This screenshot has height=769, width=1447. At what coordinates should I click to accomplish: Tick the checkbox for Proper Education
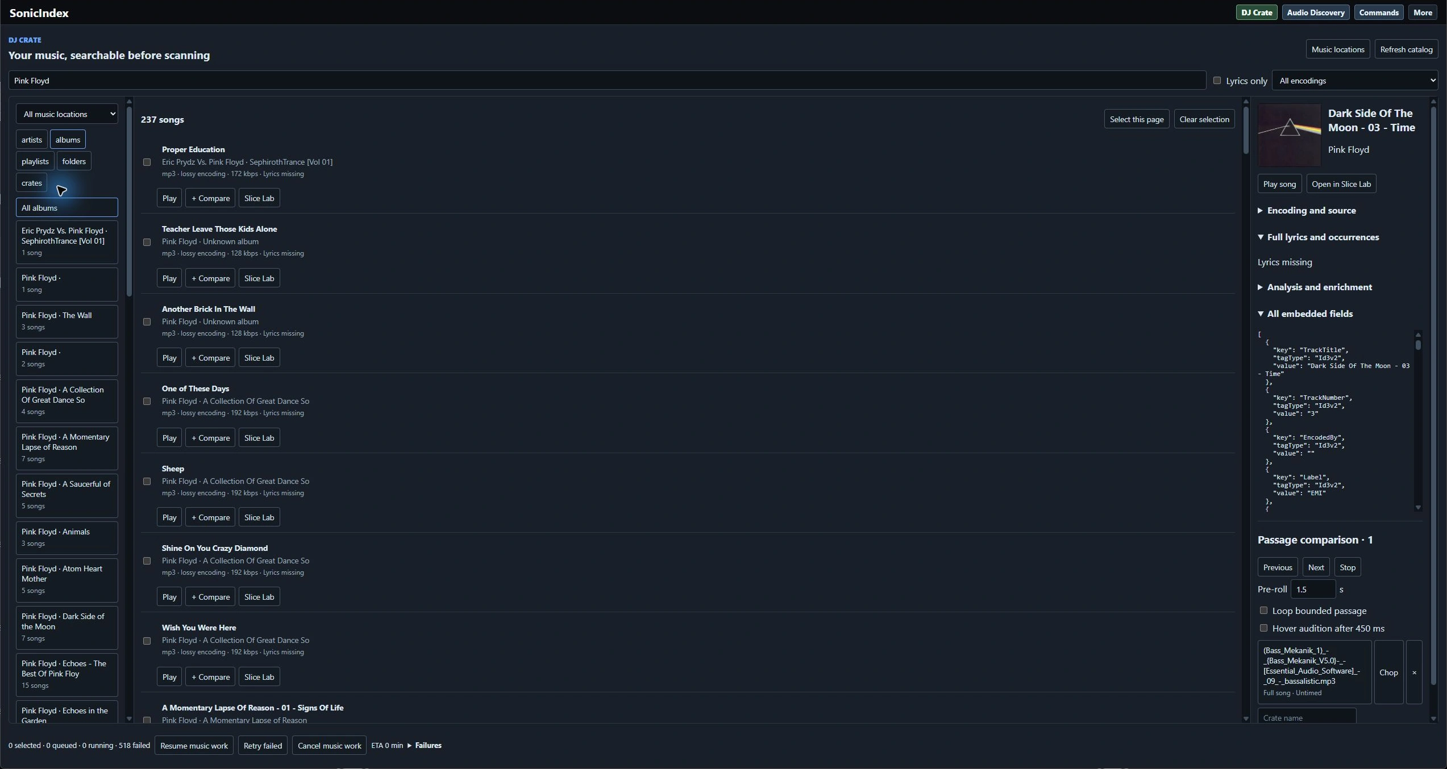(x=147, y=162)
